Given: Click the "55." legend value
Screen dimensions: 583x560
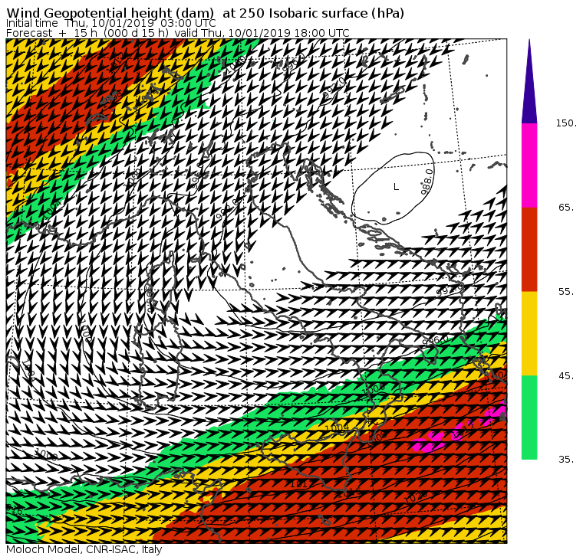Looking at the screenshot, I should pos(566,292).
